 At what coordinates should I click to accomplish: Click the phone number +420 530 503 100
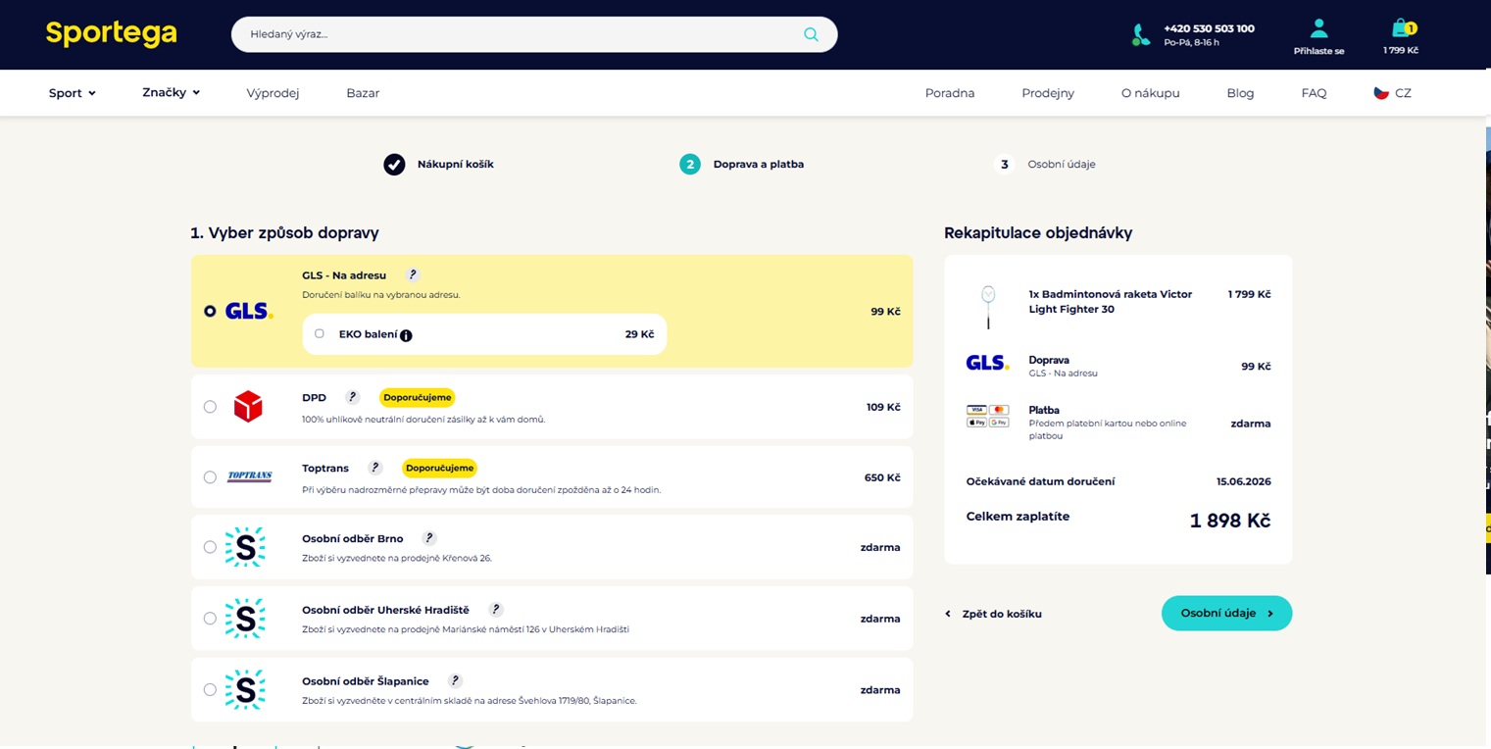pyautogui.click(x=1209, y=28)
